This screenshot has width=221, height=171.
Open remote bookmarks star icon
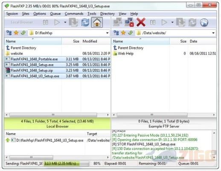(123, 33)
